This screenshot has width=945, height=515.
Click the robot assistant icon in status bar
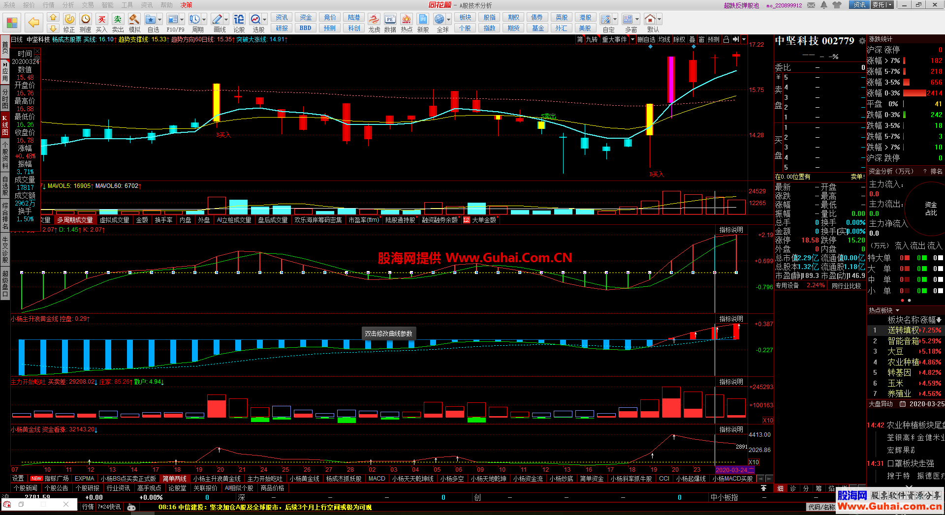coord(131,507)
